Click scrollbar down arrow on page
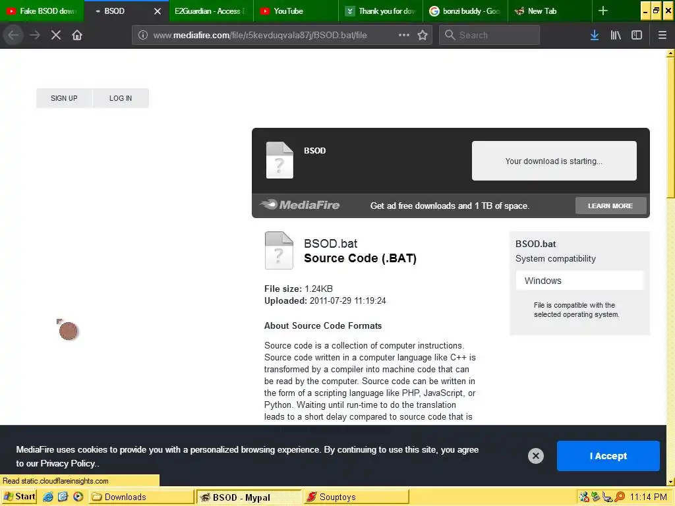Screen dimensions: 675x506 pos(670,482)
